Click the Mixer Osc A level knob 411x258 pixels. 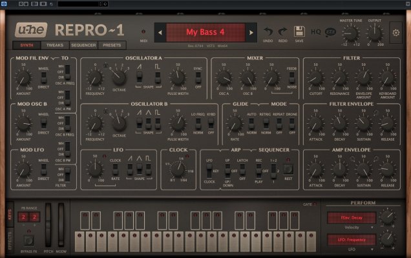224,78
